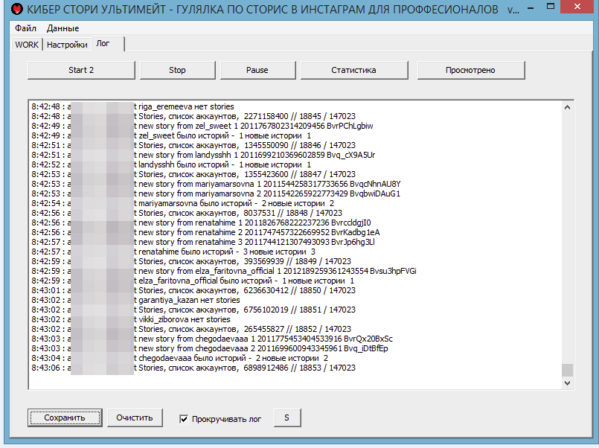
Task: Open Статистика
Action: tap(353, 70)
